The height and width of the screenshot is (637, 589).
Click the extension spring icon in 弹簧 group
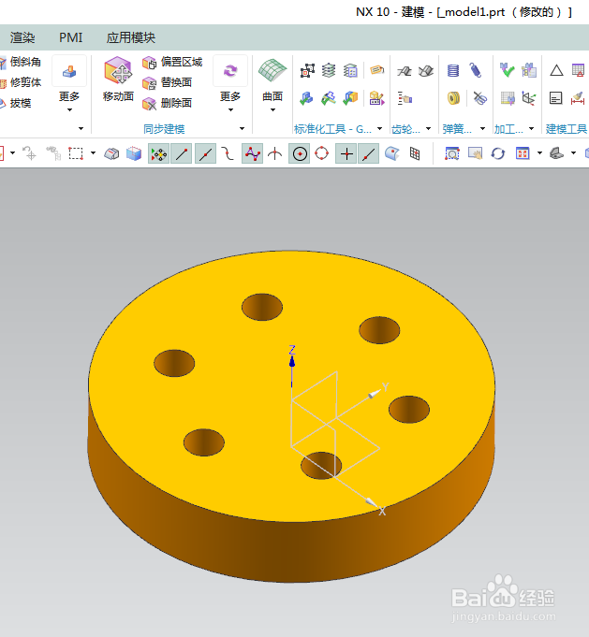point(475,71)
